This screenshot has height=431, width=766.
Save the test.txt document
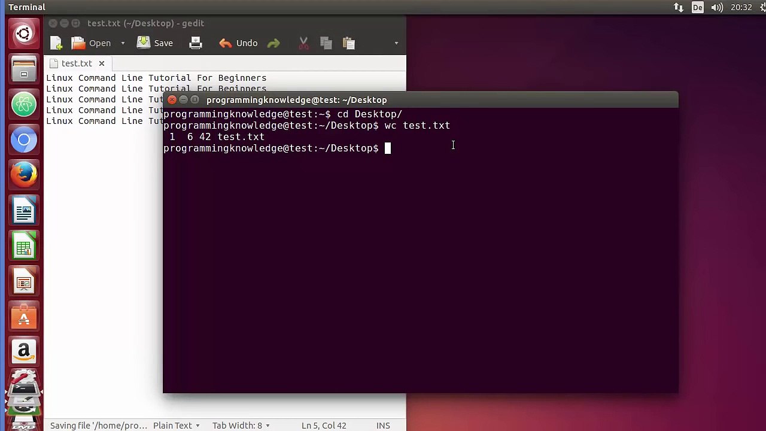pyautogui.click(x=155, y=43)
